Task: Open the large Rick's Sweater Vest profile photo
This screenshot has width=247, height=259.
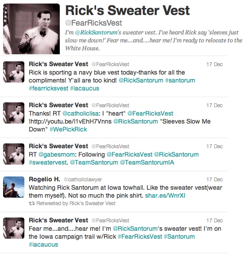Action: coord(31,29)
